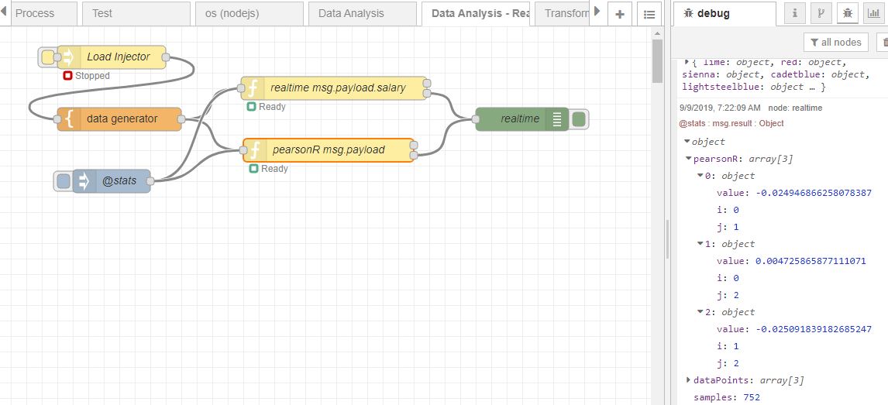The height and width of the screenshot is (405, 888).
Task: Select the realtime msg.payload.salary node
Action: coord(334,88)
